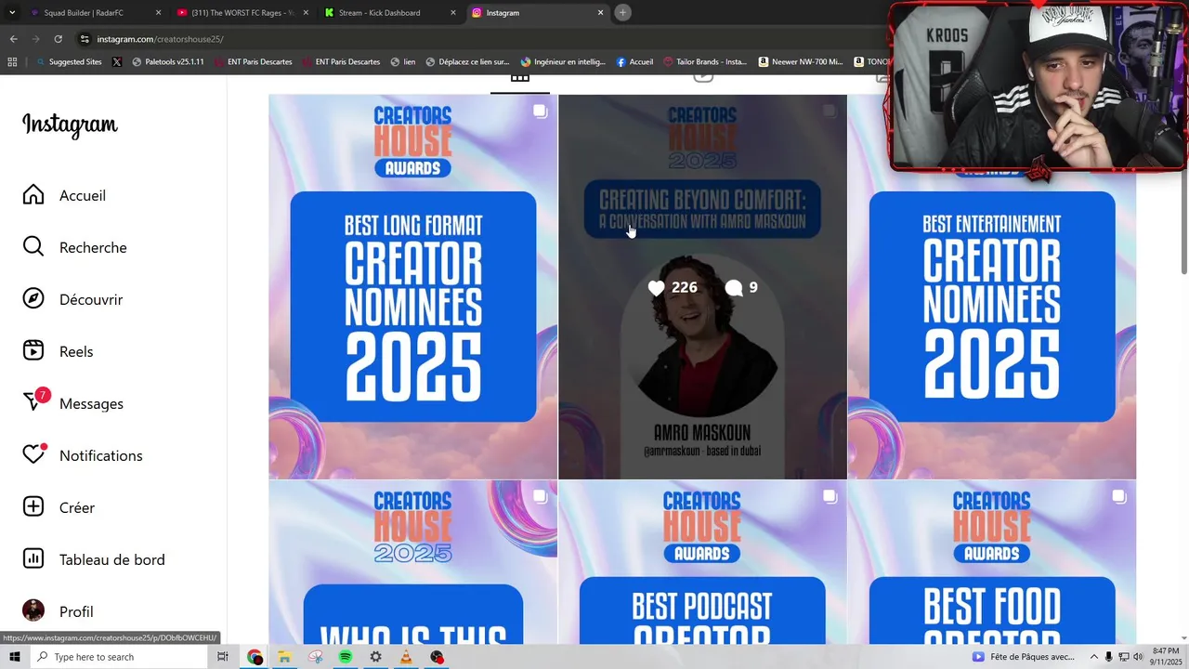1189x669 pixels.
Task: Click the browser forward arrow
Action: pyautogui.click(x=35, y=39)
